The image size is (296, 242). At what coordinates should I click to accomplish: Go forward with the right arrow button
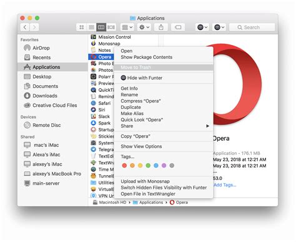pos(34,28)
